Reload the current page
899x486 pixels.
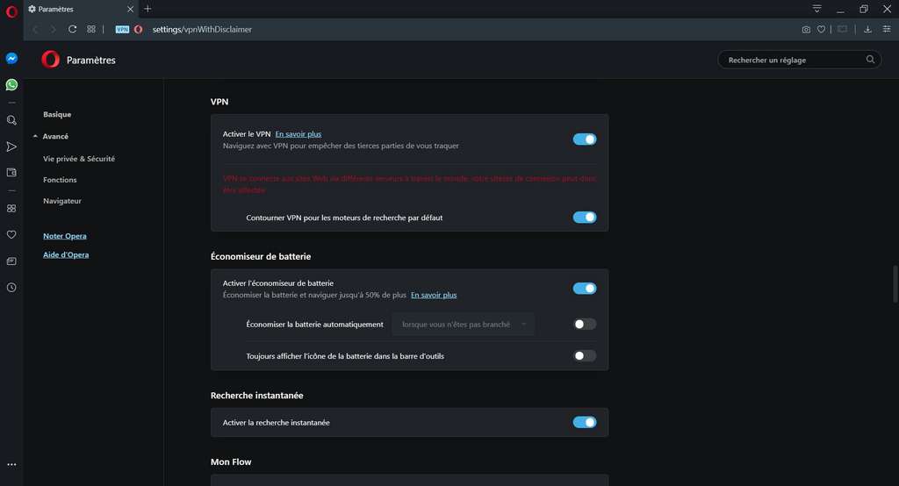(x=72, y=29)
